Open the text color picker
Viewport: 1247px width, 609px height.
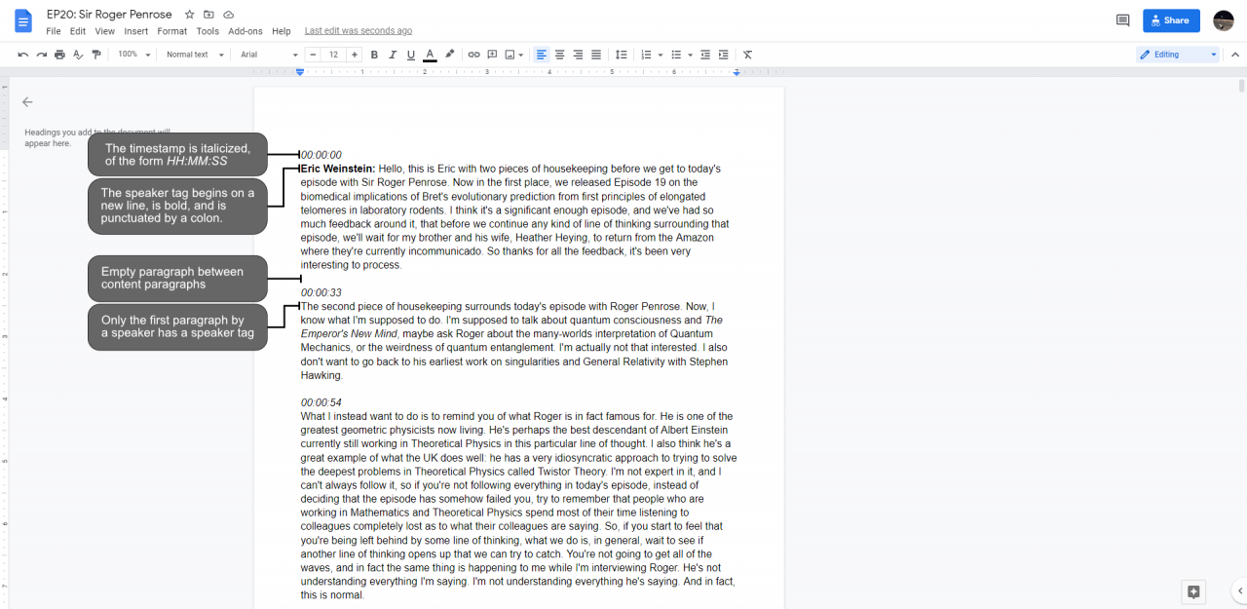tap(430, 55)
